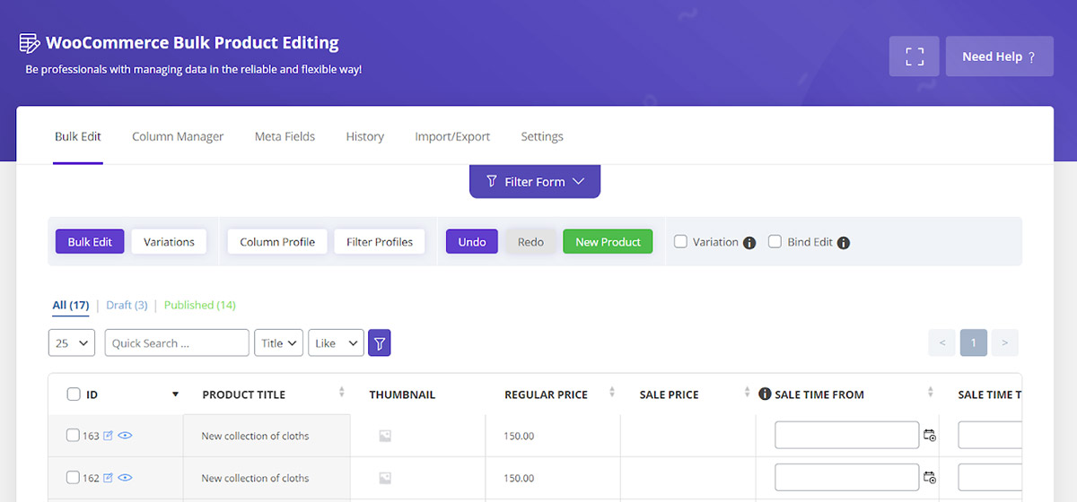
Task: Switch to the Settings tab
Action: [x=542, y=136]
